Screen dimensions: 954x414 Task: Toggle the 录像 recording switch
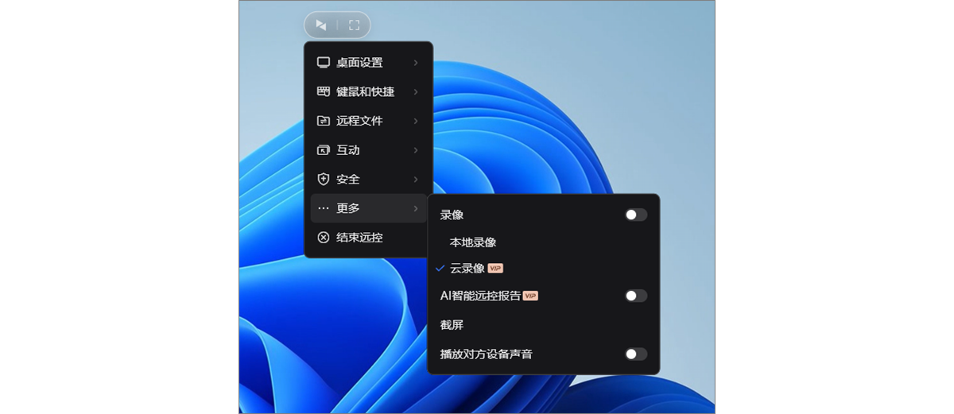(x=636, y=215)
